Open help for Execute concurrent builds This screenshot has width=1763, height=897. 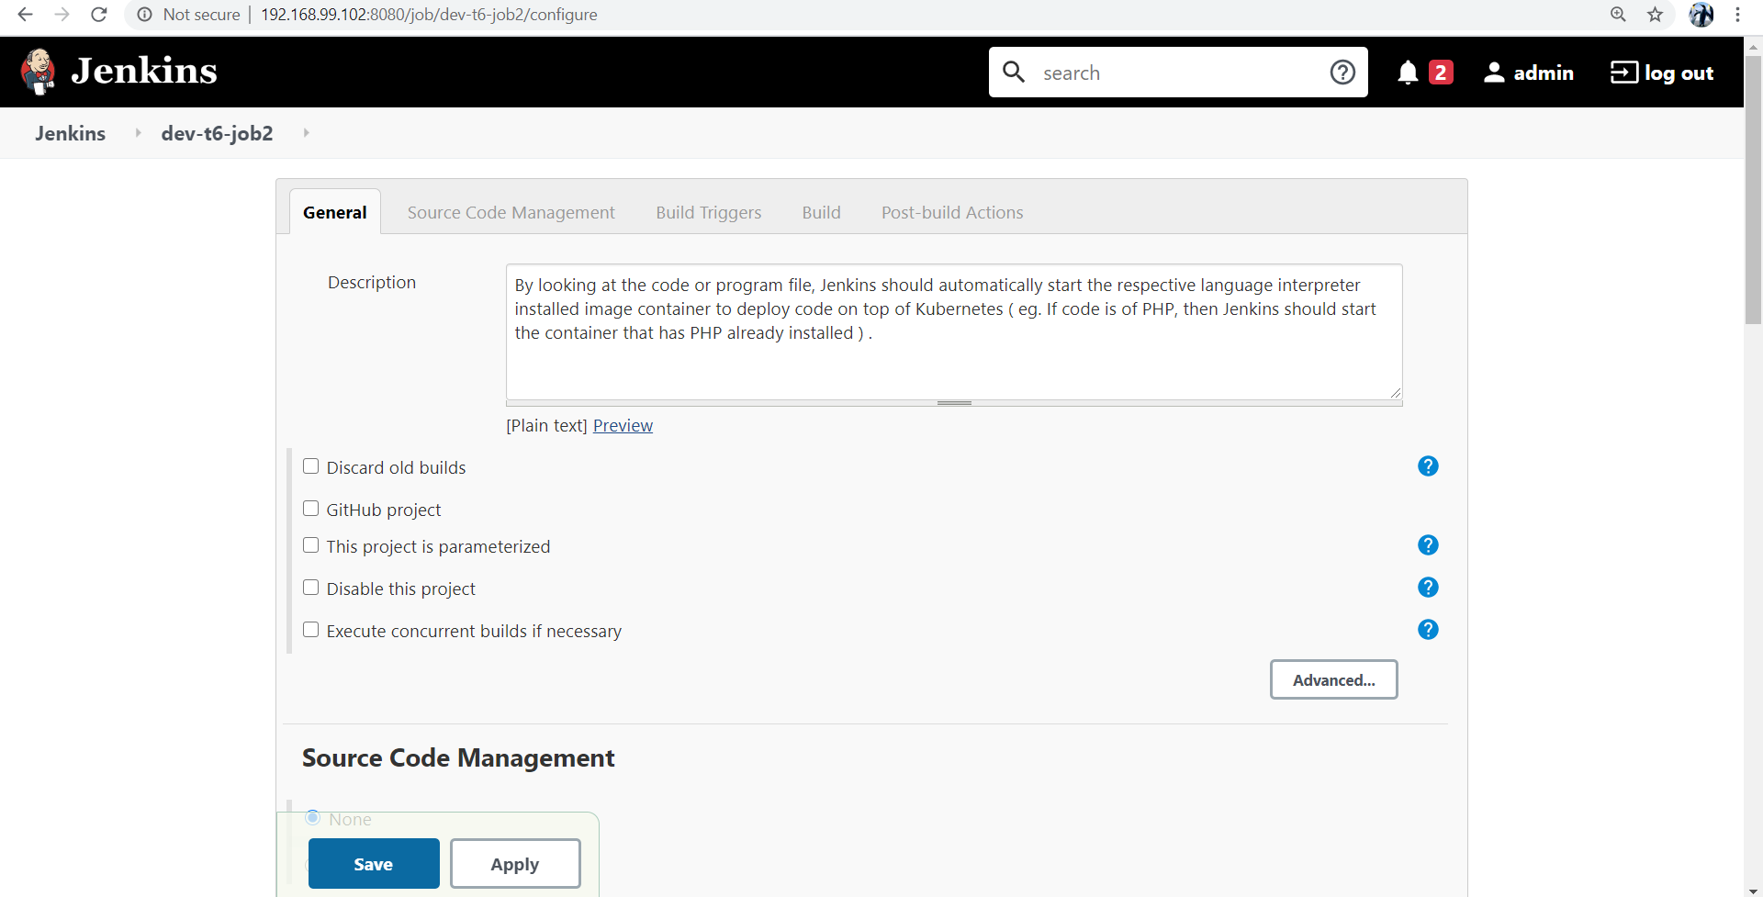(x=1429, y=630)
